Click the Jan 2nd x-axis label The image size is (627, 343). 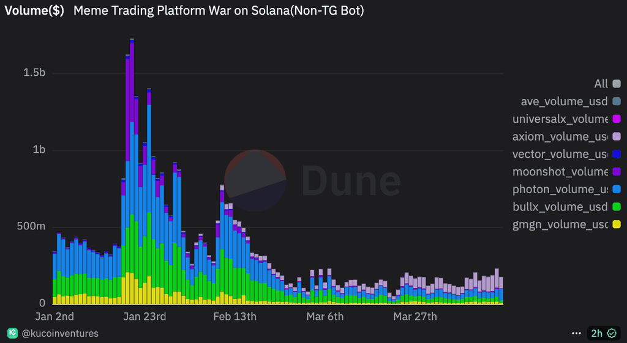54,317
